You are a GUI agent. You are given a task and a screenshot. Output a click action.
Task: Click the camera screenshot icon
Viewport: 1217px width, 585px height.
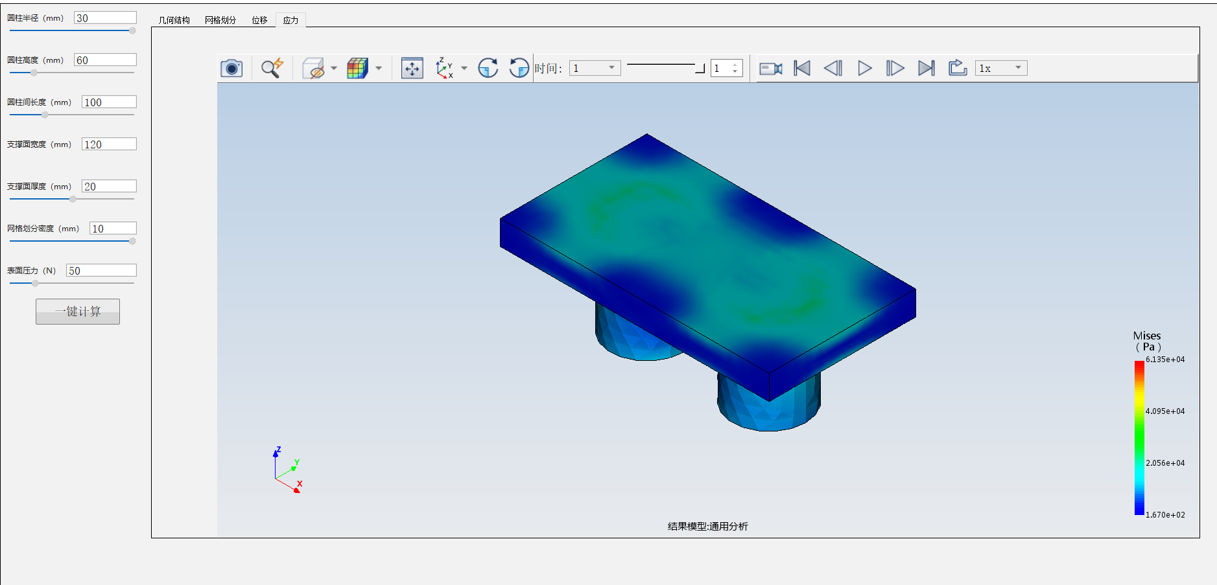coord(231,68)
